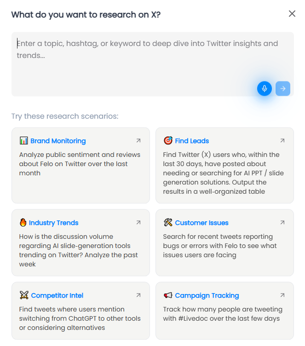Pick the Campaign Tracking description text

(x=223, y=314)
